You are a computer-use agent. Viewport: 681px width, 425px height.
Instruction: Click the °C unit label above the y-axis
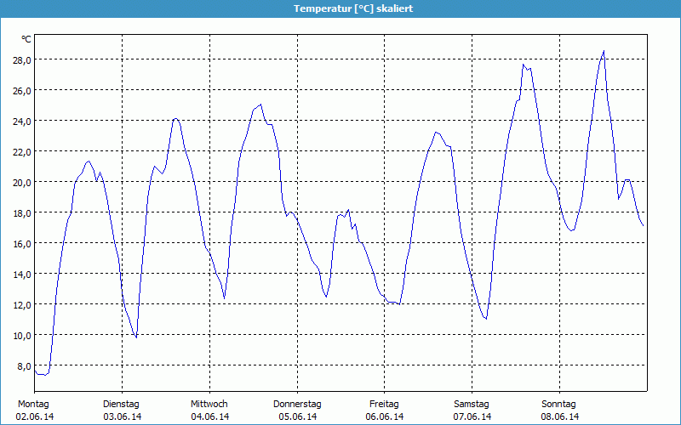click(x=26, y=39)
